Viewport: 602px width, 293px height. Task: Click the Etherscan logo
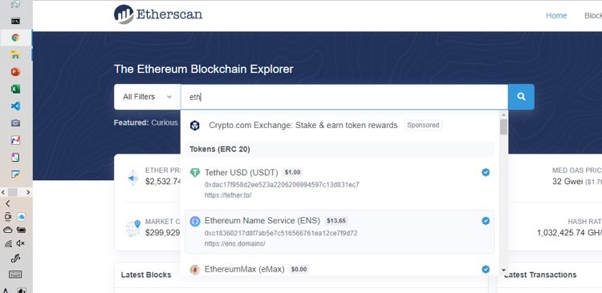pos(158,14)
